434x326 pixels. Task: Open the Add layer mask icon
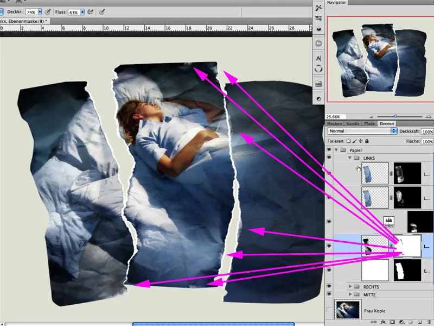click(x=392, y=323)
